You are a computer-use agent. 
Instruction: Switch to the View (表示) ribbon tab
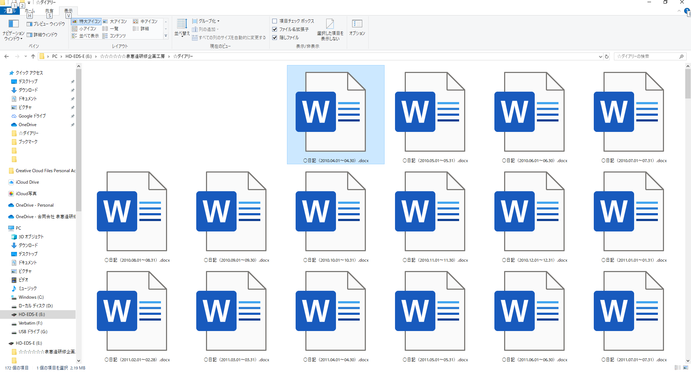68,11
